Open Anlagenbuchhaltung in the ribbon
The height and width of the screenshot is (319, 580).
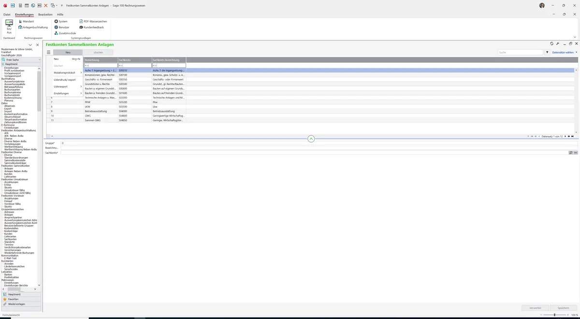coord(33,27)
